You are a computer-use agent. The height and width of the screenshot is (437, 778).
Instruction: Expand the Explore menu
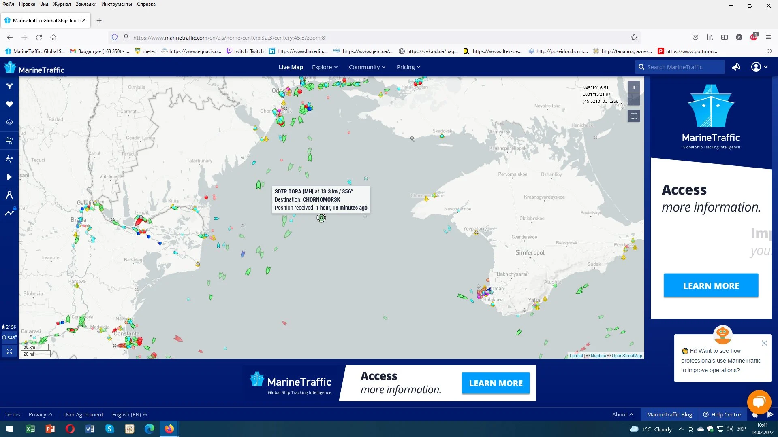tap(325, 67)
